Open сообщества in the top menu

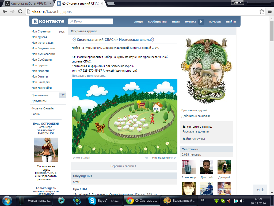coord(157,21)
